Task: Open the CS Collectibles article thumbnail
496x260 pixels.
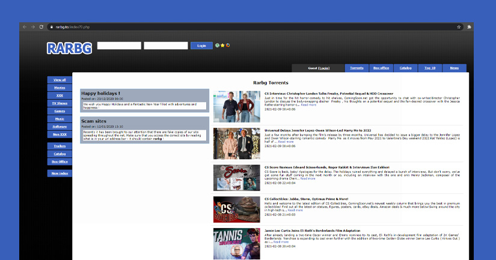Action: pos(237,210)
